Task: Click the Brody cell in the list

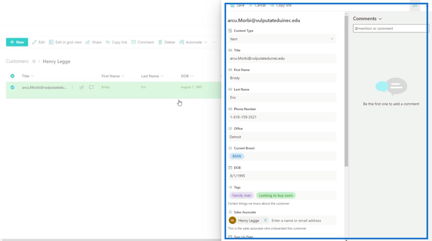Action: 106,87
